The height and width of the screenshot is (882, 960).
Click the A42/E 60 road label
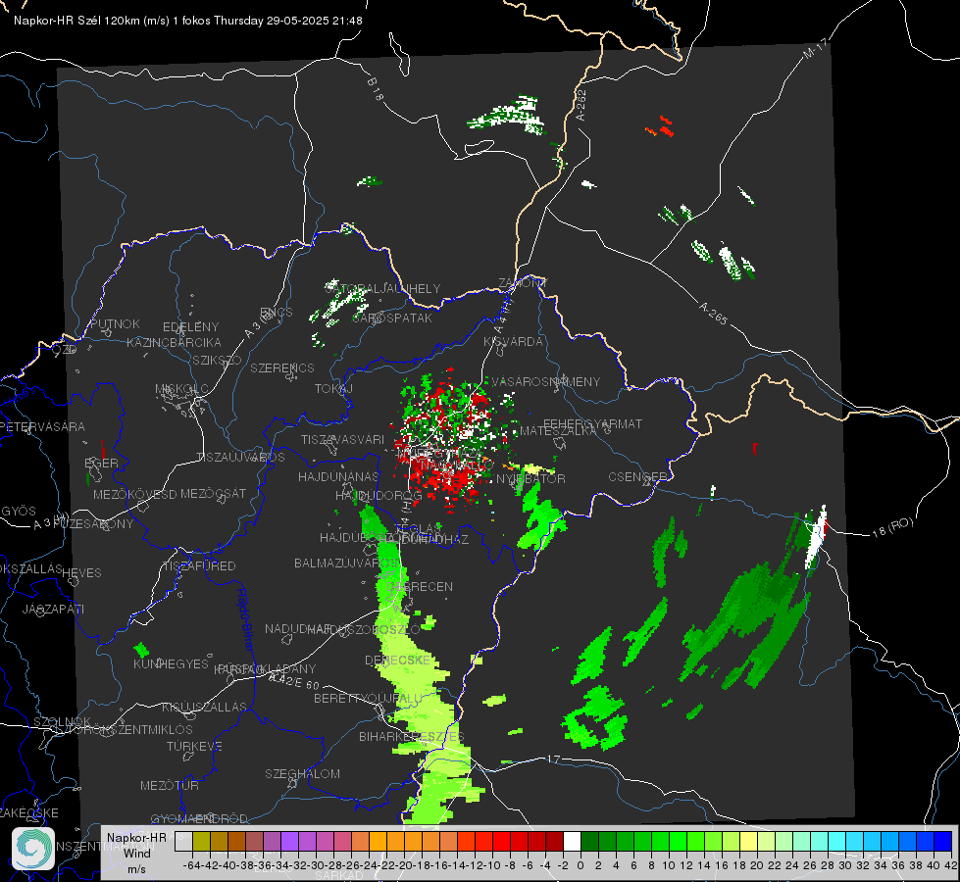pos(294,681)
